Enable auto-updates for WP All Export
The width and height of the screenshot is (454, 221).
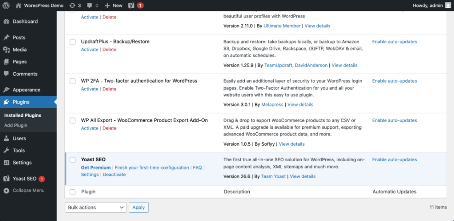tap(395, 120)
